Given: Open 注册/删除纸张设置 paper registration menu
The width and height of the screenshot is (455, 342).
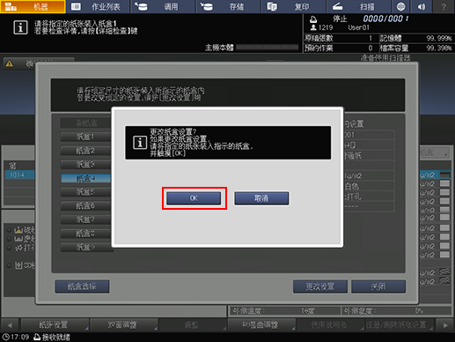Looking at the screenshot, I should point(400,325).
